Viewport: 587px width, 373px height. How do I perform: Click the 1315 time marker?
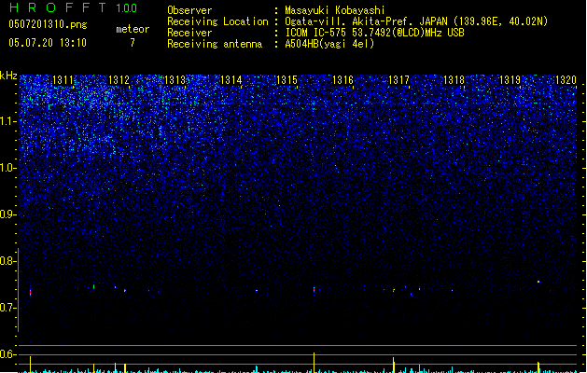pyautogui.click(x=287, y=80)
